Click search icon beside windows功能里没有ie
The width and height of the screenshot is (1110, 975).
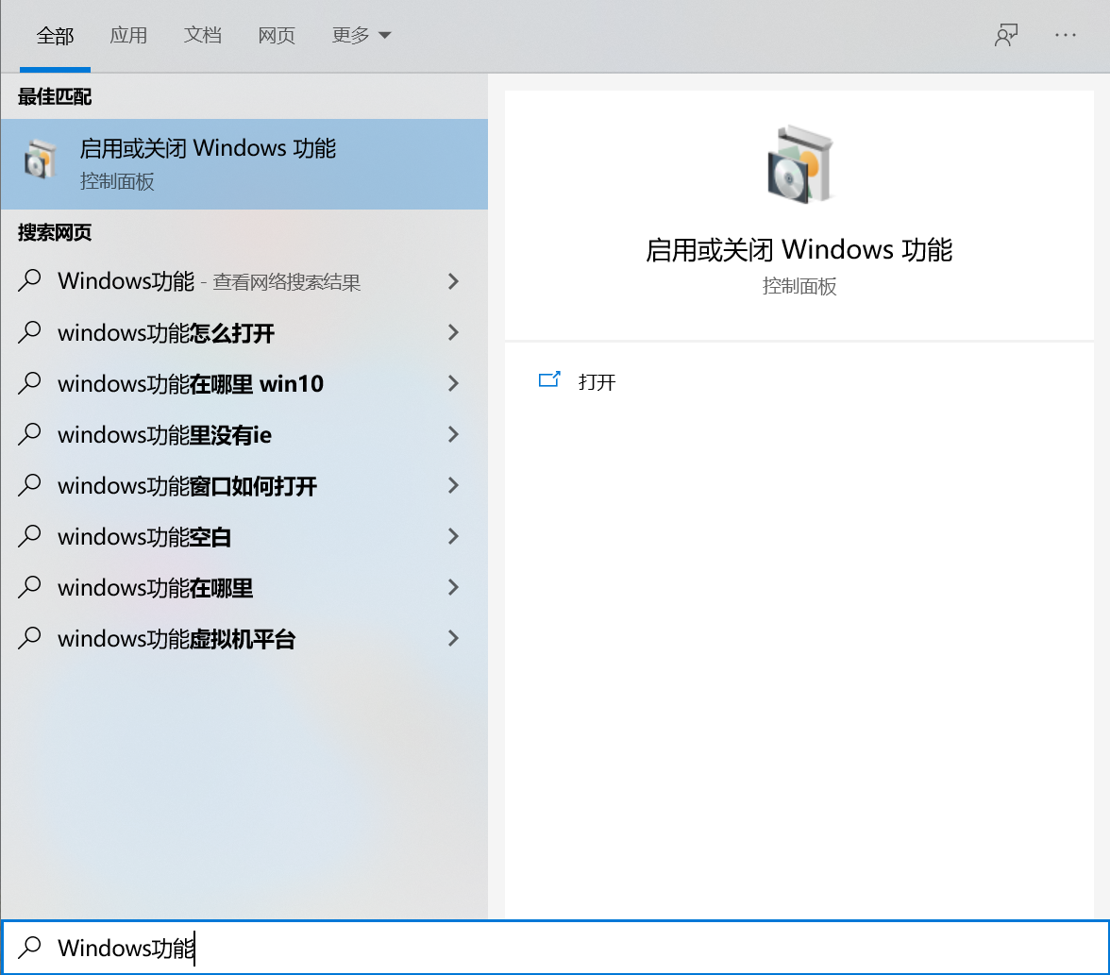(x=30, y=434)
